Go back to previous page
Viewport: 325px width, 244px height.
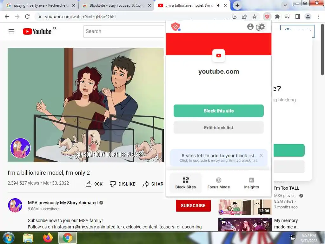click(x=7, y=17)
